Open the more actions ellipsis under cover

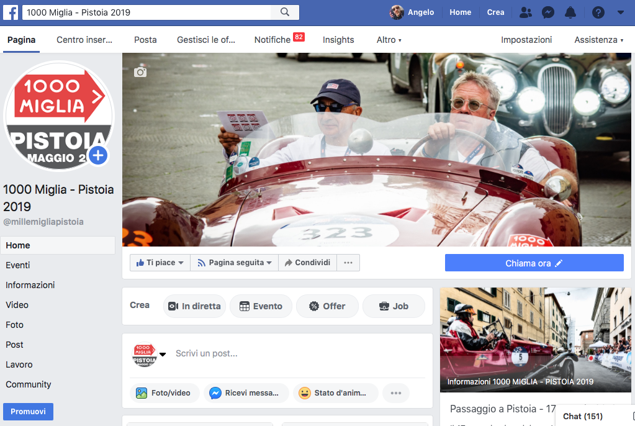pyautogui.click(x=348, y=263)
